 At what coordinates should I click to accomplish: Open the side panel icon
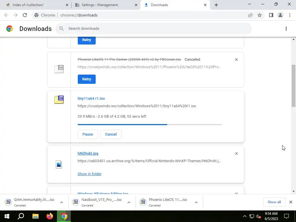coord(271,15)
